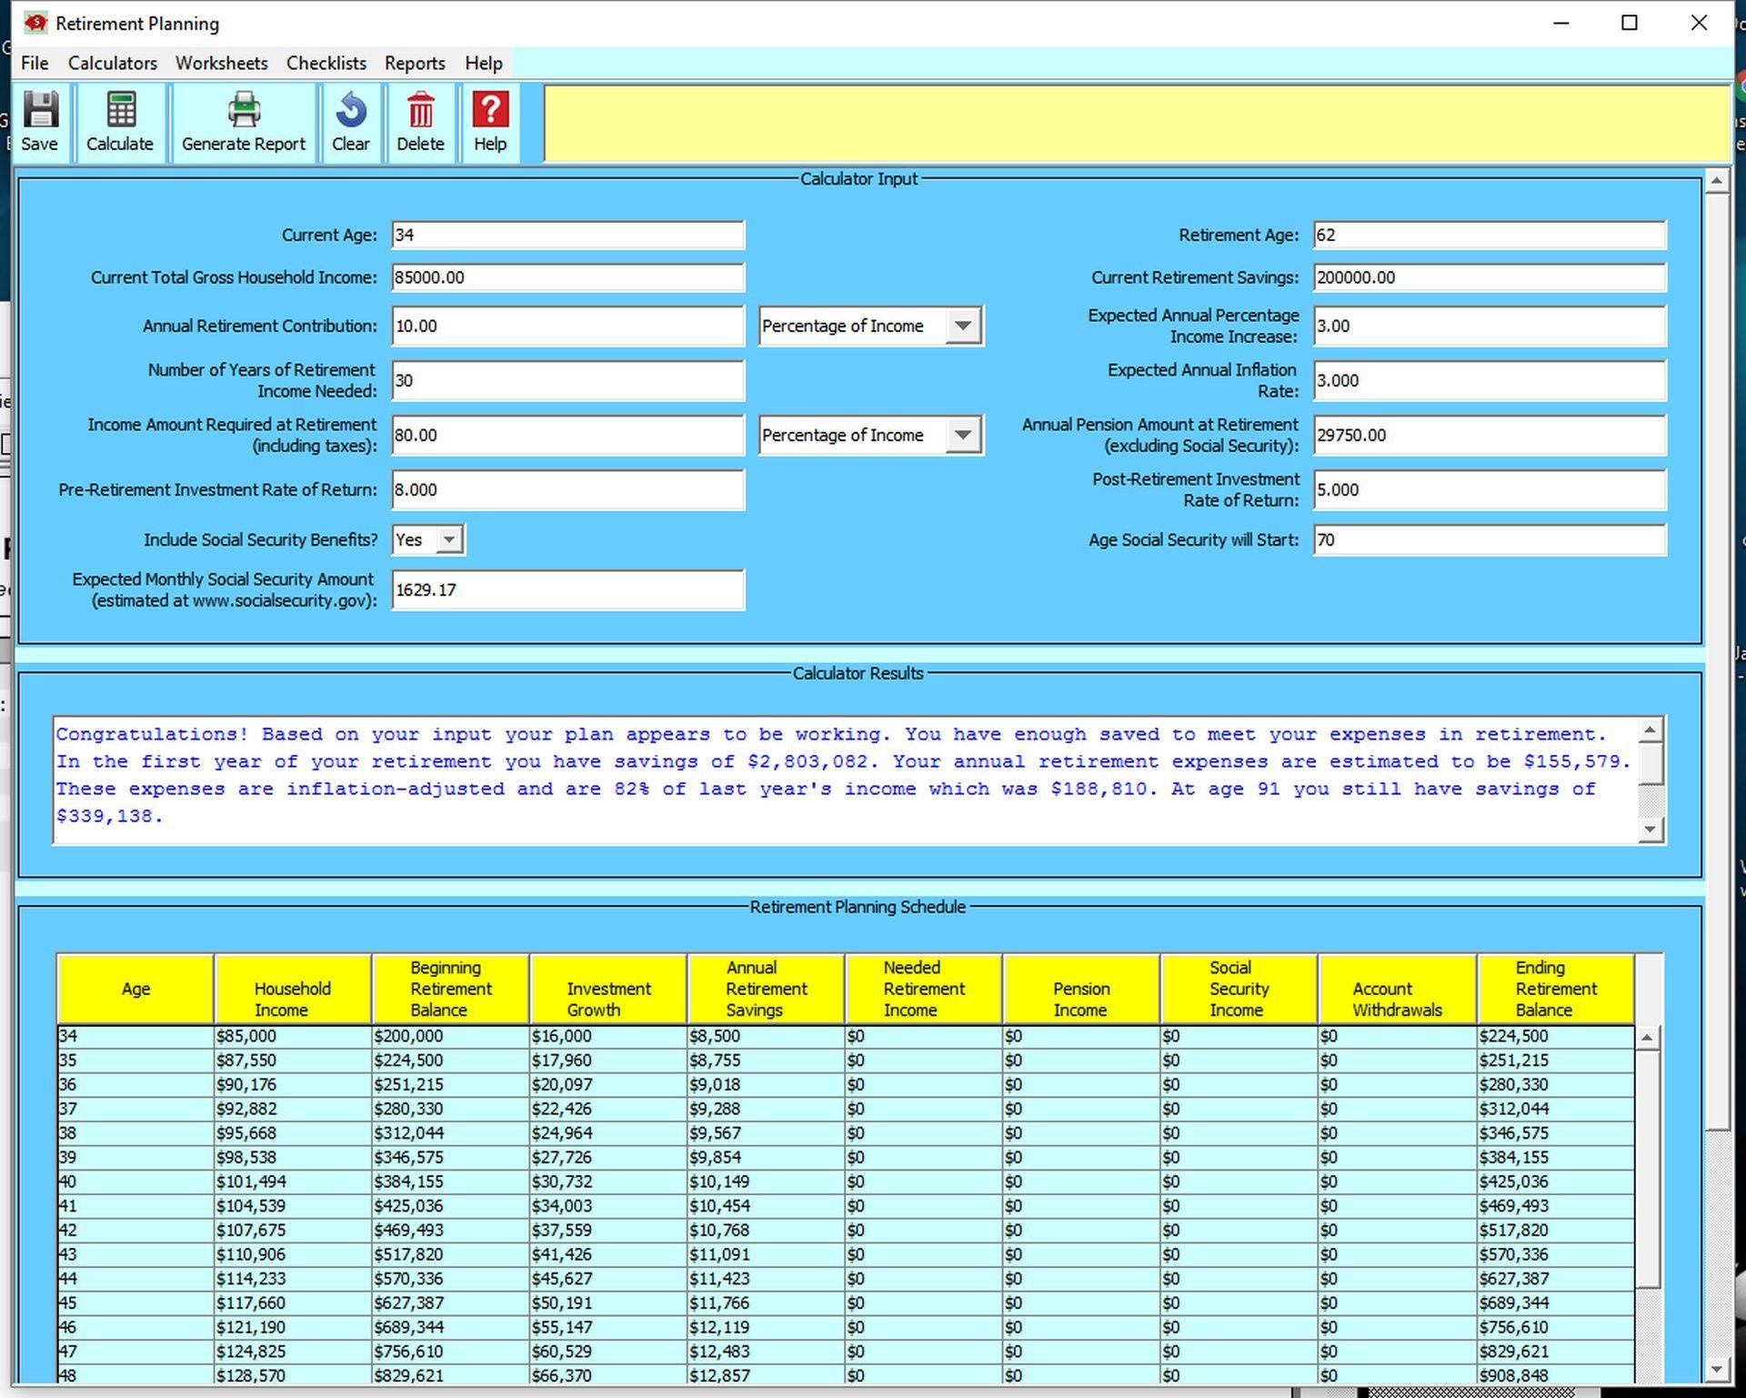Click the Household Income column header
1746x1398 pixels.
[x=293, y=989]
